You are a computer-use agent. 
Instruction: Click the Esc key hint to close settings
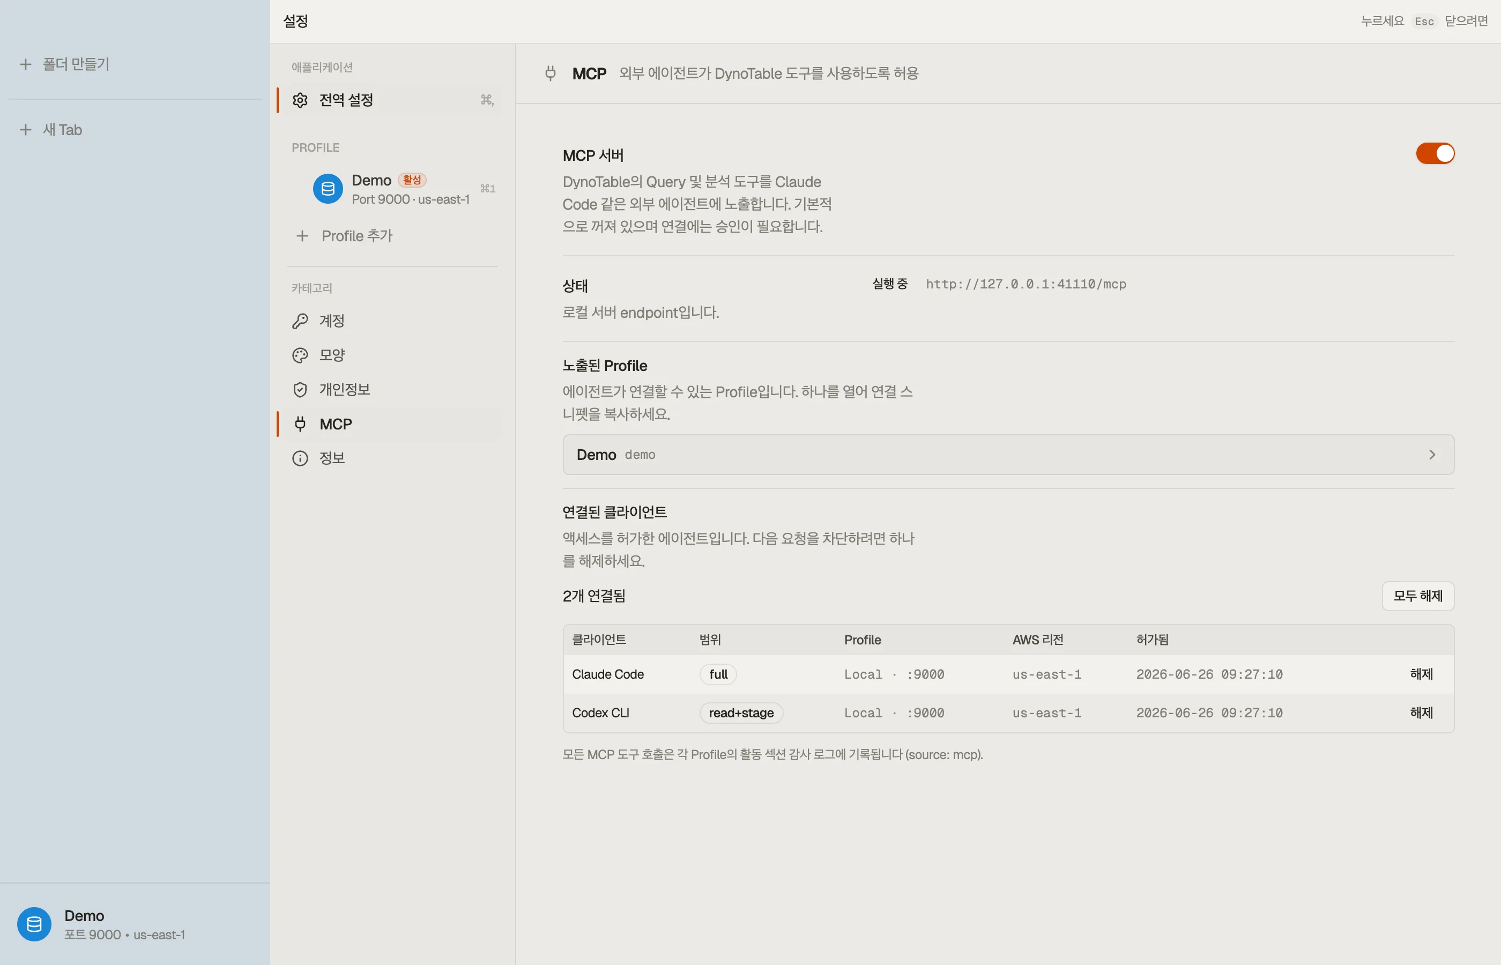click(x=1424, y=21)
